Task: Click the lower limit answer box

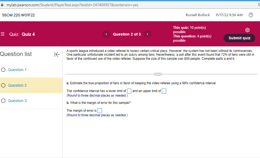Action: 129,91
